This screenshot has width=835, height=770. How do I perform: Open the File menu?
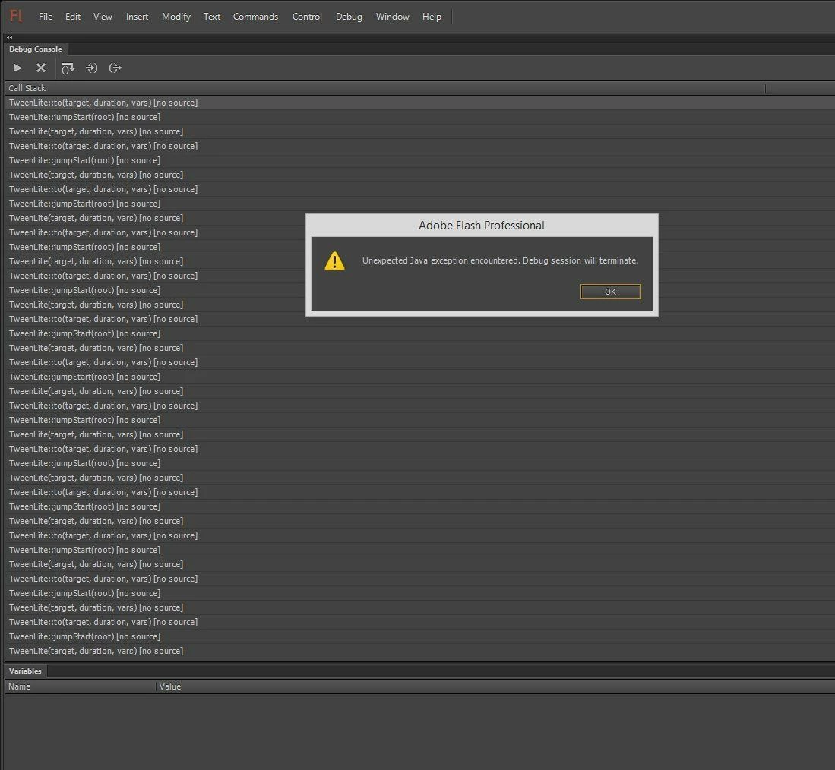pyautogui.click(x=46, y=17)
